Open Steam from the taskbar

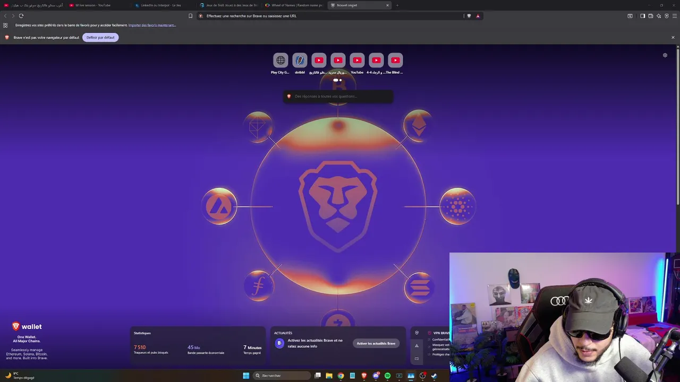point(434,376)
